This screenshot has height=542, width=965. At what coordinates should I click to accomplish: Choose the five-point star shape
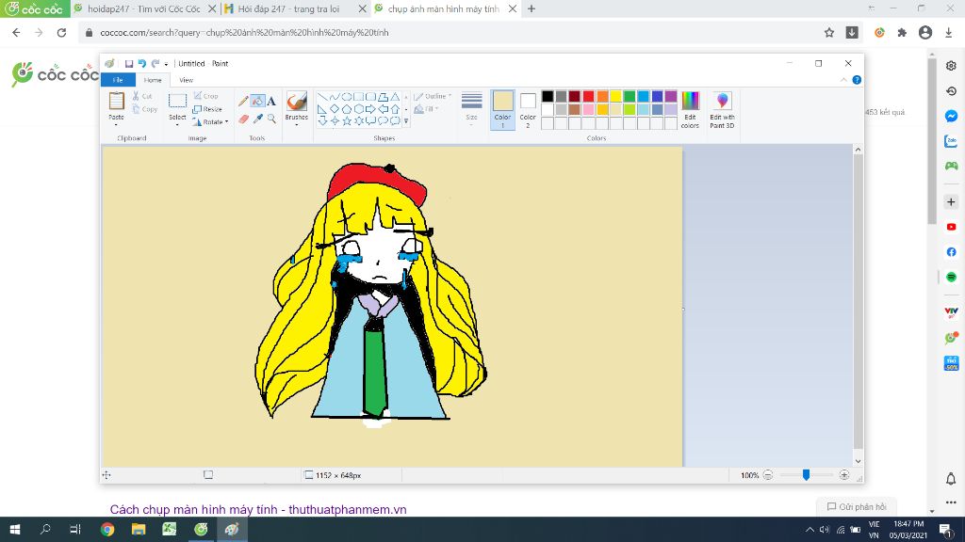347,120
